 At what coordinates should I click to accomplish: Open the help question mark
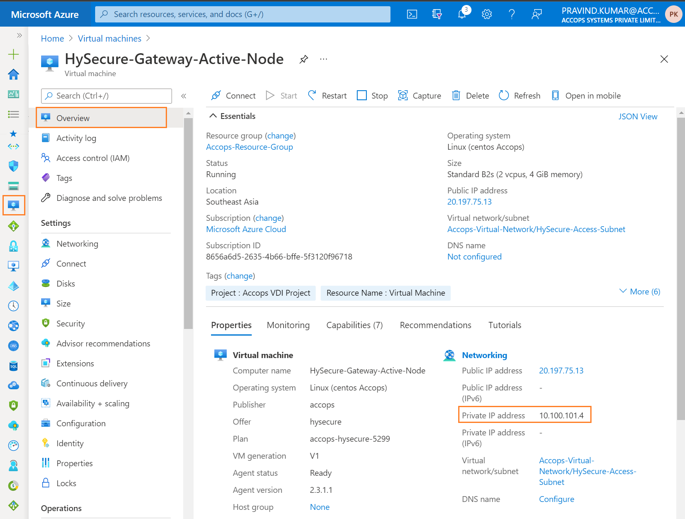tap(512, 14)
